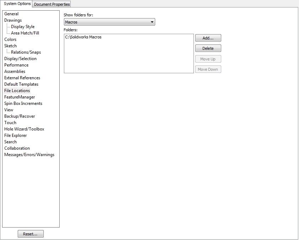The height and width of the screenshot is (240, 299).
Task: Select Search in the options tree
Action: [x=11, y=142]
